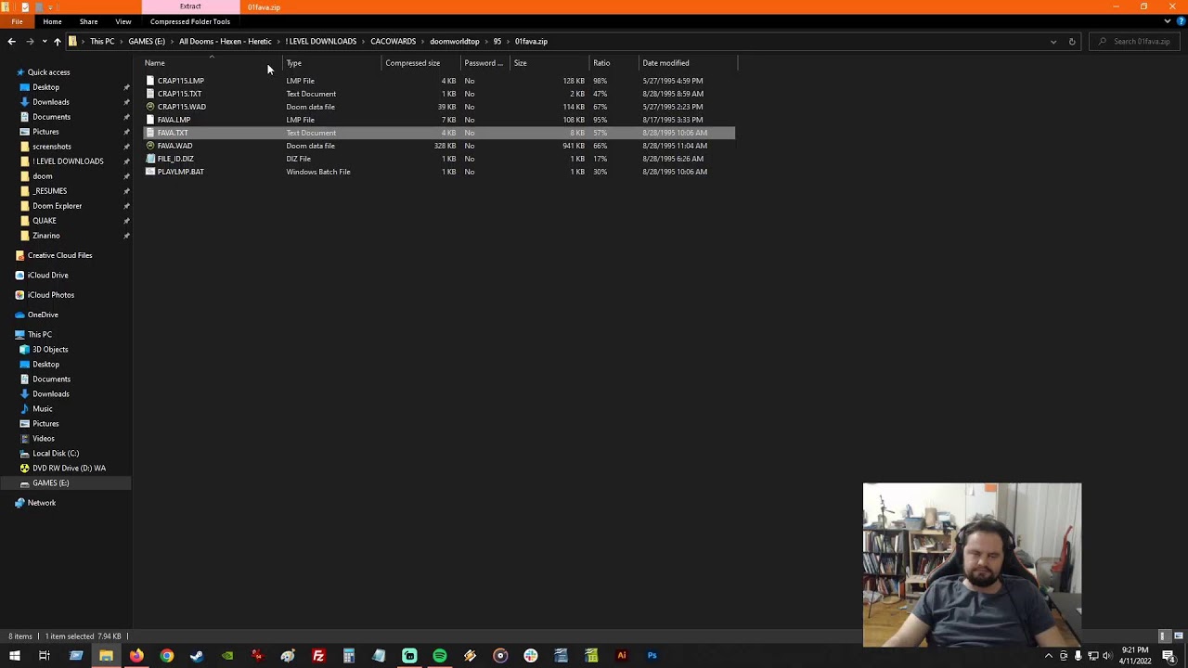Open Doom Explorer in Quick access
The height and width of the screenshot is (668, 1188).
(x=57, y=206)
